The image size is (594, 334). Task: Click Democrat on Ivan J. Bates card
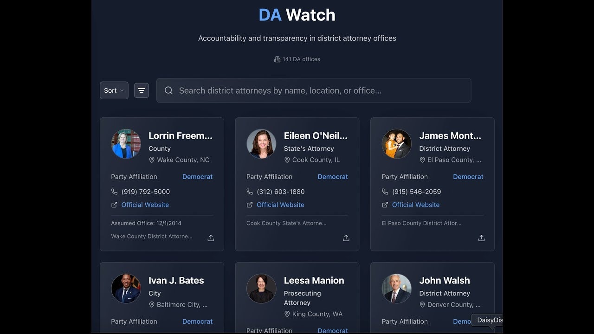pos(197,321)
